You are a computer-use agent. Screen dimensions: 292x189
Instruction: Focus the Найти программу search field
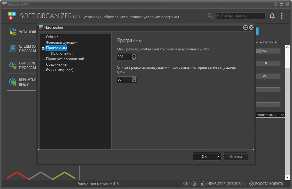(241, 16)
